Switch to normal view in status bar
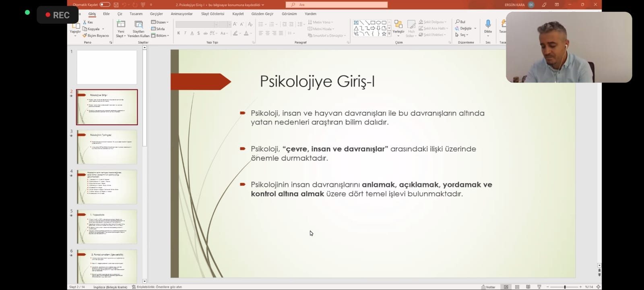Screen dimensions: 644x290 pos(506,287)
